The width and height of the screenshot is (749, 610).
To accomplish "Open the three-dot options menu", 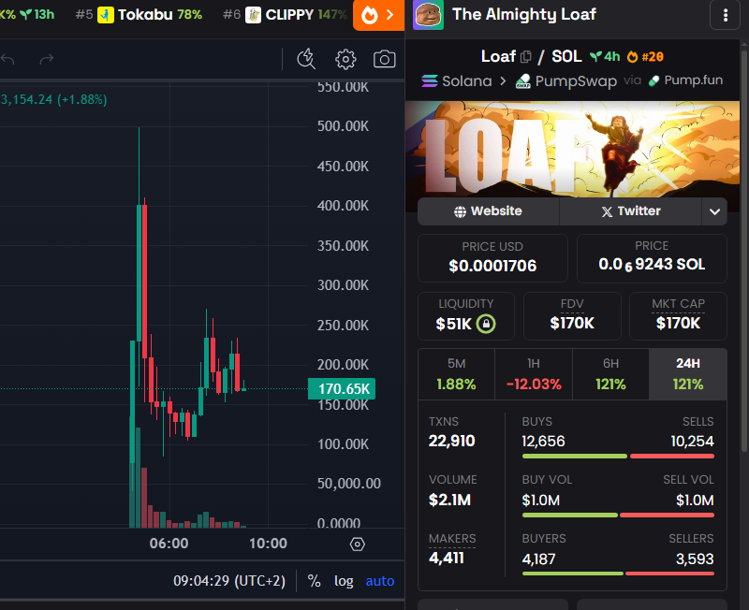I will click(725, 15).
